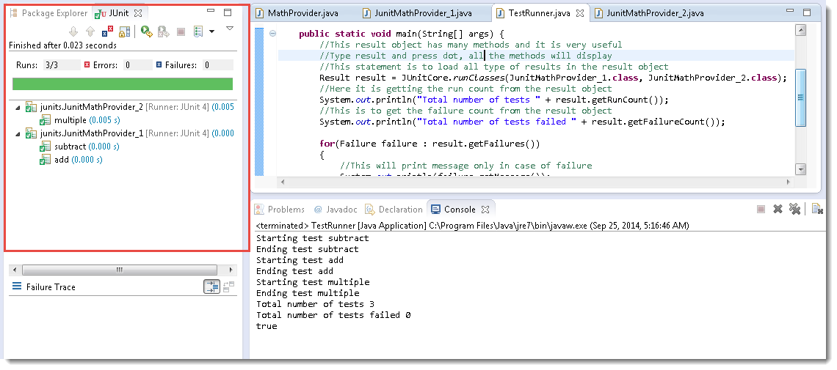Viewport: 837px width, 370px height.
Task: Click Compare Result button in Failure Trace
Action: click(x=229, y=287)
